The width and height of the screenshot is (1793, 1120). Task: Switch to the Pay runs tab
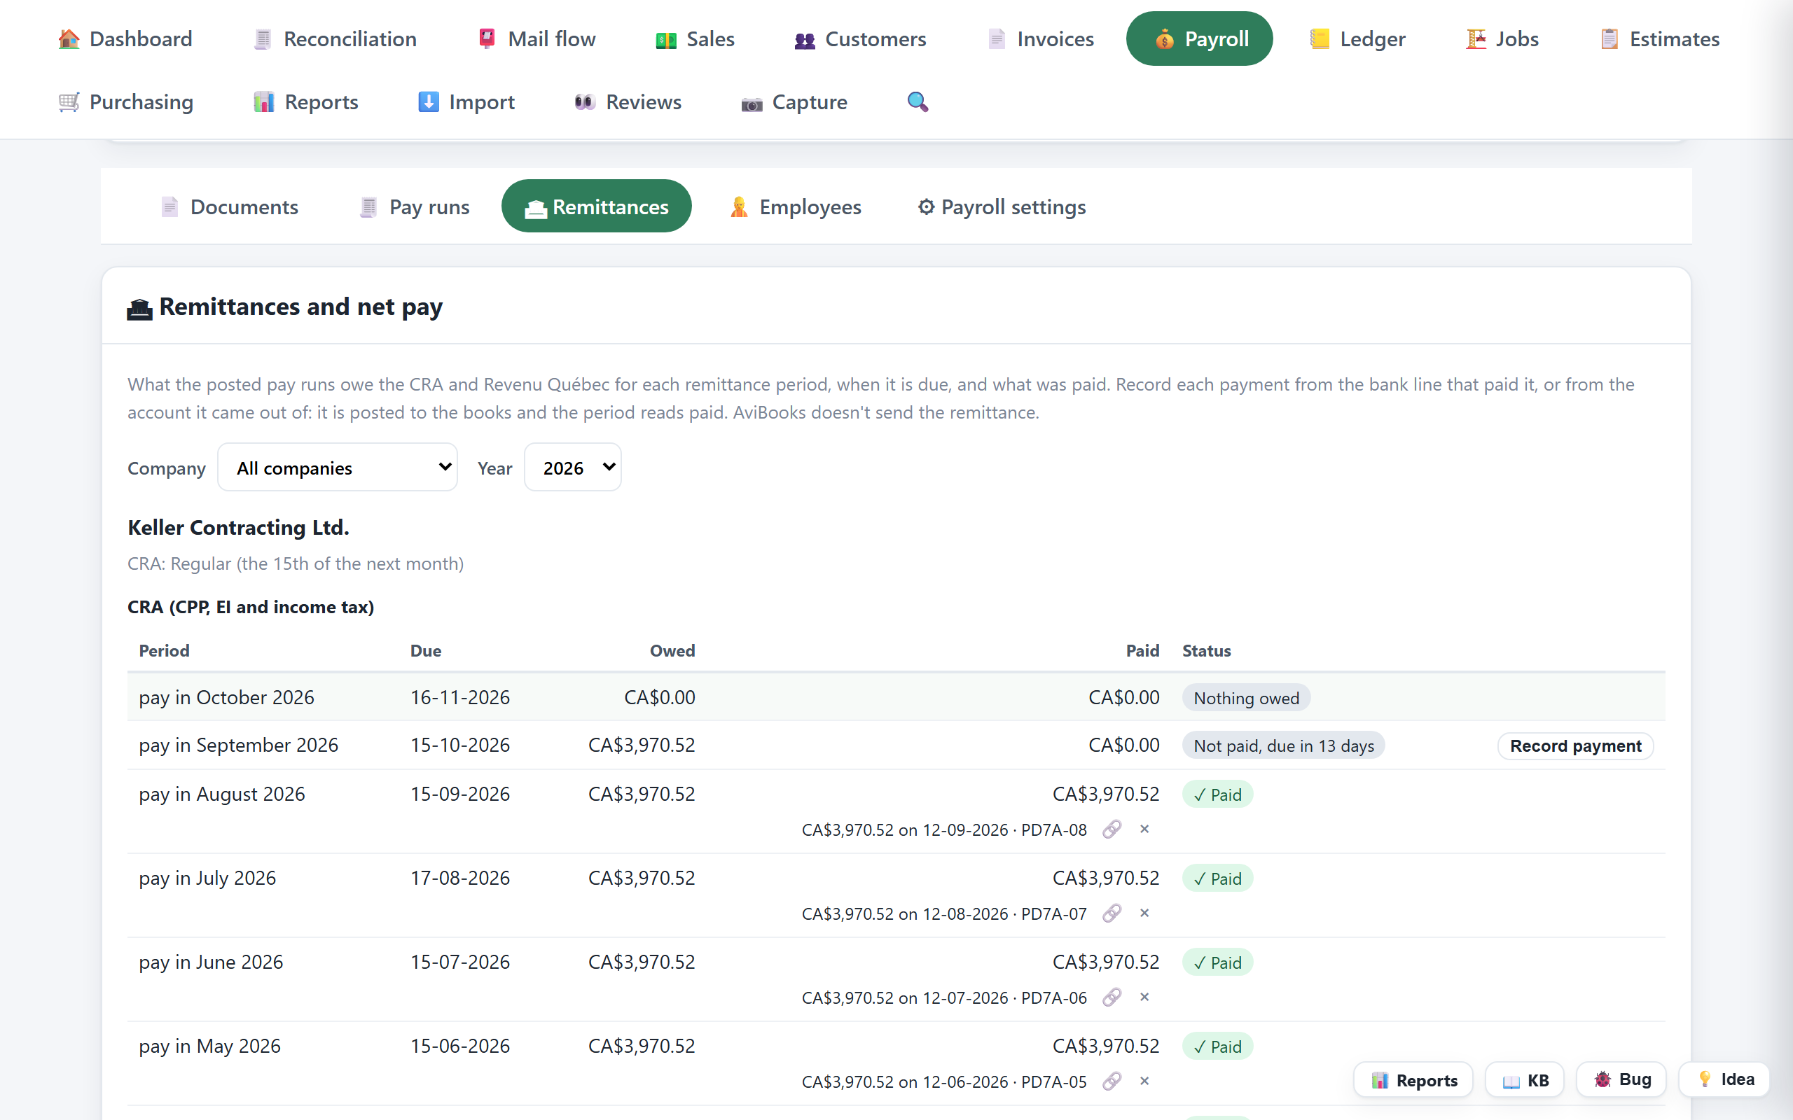(415, 206)
